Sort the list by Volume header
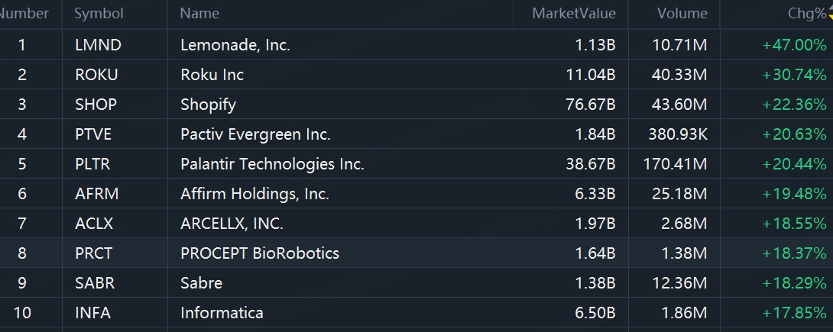Image resolution: width=833 pixels, height=332 pixels. 682,14
